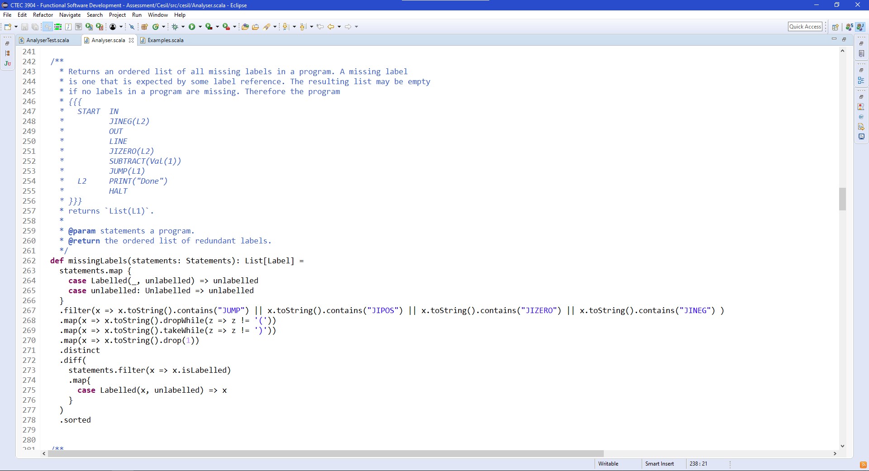This screenshot has height=471, width=869.
Task: Click the indented text lines toolbar icon
Action: [78, 27]
